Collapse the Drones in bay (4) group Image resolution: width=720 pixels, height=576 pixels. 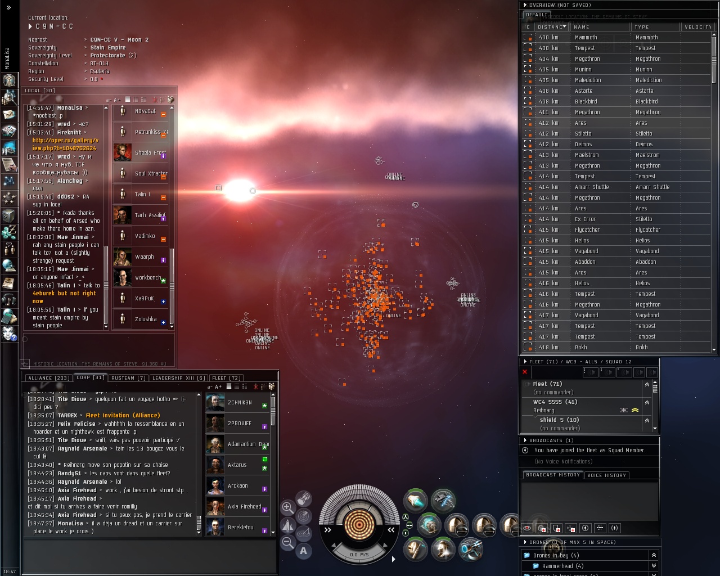coord(654,555)
